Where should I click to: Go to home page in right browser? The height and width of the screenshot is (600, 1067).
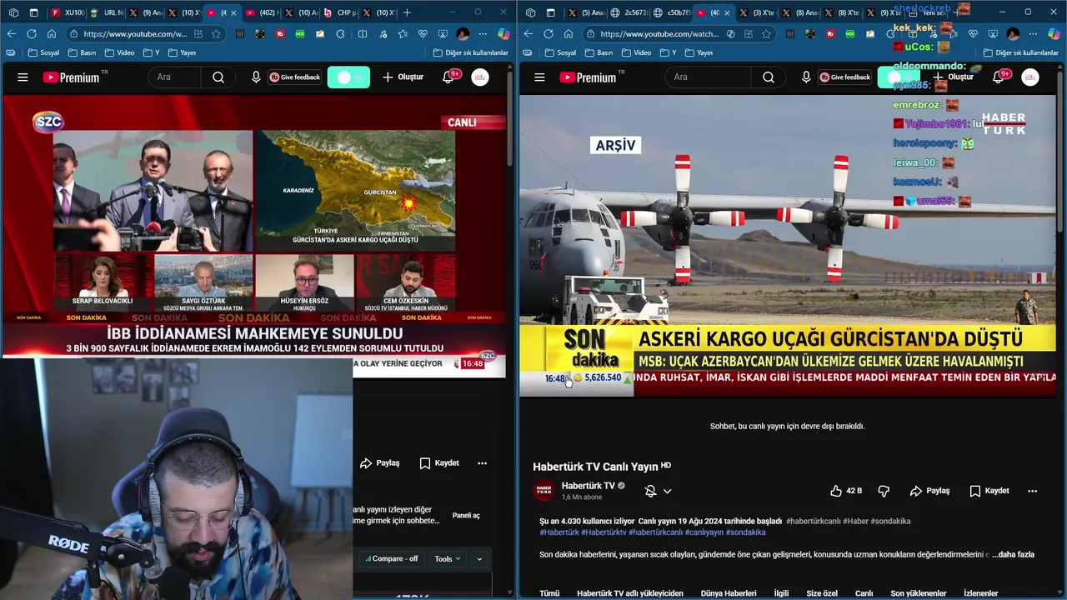[x=569, y=34]
